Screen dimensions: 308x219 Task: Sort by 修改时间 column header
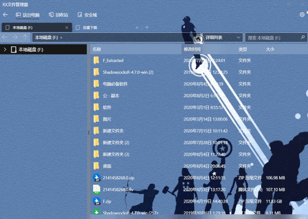pyautogui.click(x=192, y=49)
